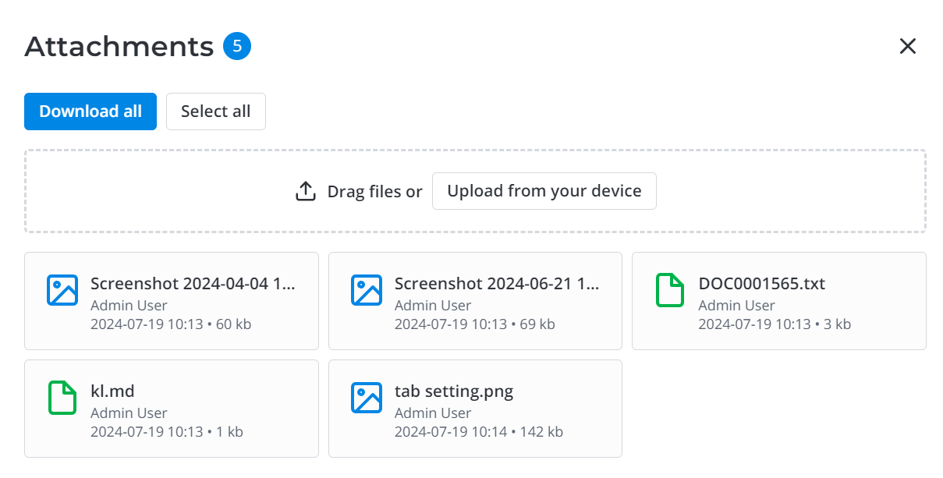Click the image icon of Screenshot 2024-06-21 attachment
The image size is (943, 478).
(366, 290)
